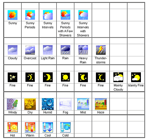Click the "Rain" label beneath the dark cloud

click(x=65, y=58)
